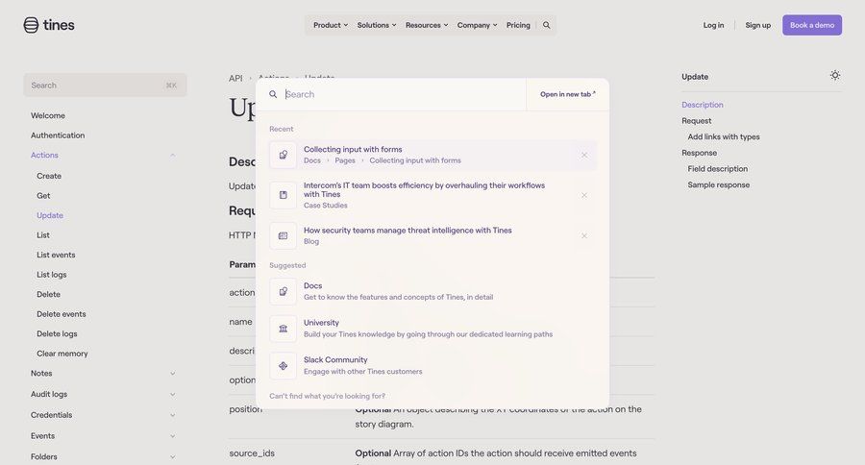Select Update under Actions

coord(50,215)
